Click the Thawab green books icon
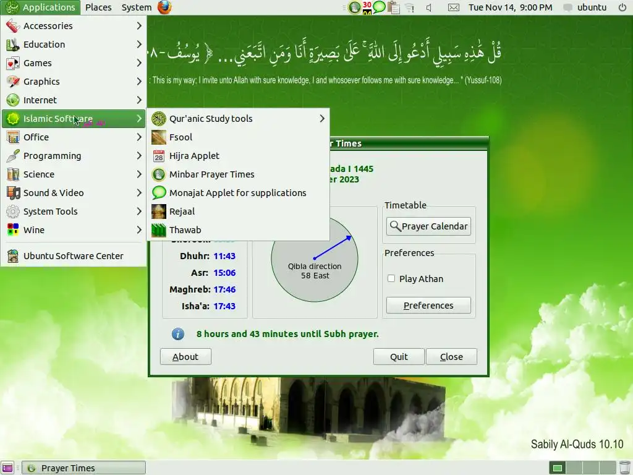The image size is (633, 475). (159, 230)
